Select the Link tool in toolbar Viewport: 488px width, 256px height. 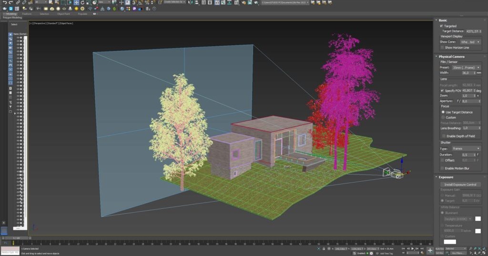(x=18, y=2)
